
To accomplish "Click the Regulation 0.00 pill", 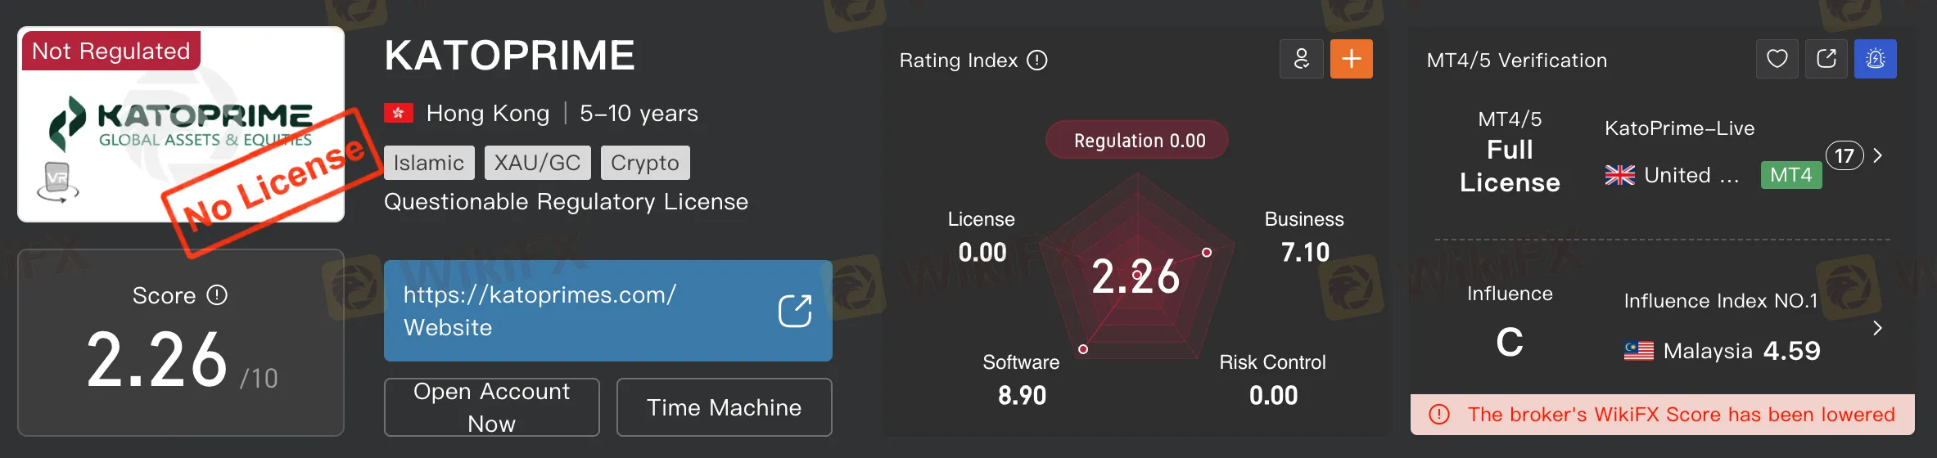I will click(x=1137, y=141).
